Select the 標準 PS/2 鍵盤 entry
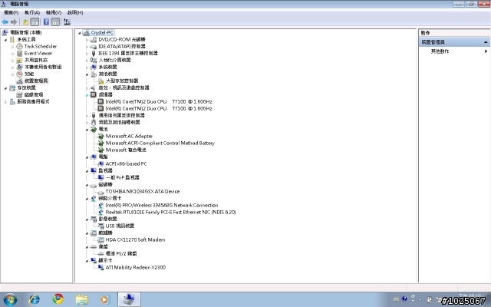This screenshot has height=307, width=491. click(121, 253)
